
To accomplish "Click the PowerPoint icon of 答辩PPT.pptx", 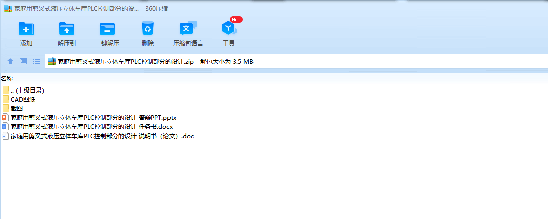I will (5, 118).
